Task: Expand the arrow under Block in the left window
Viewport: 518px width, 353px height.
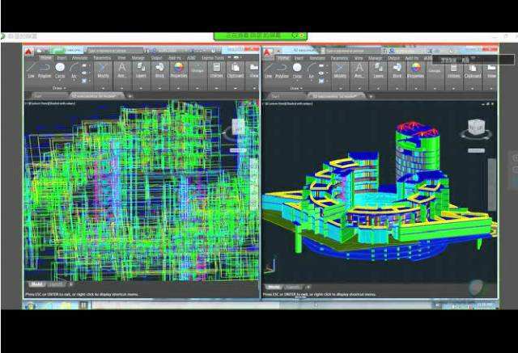Action: tap(159, 88)
